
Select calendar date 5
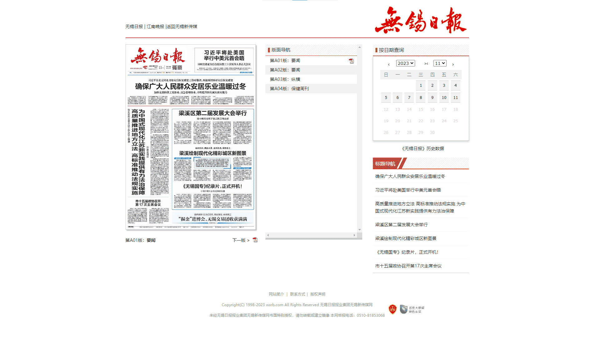tap(386, 98)
